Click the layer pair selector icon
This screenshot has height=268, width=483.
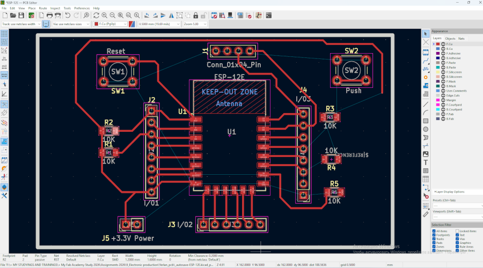tap(132, 24)
